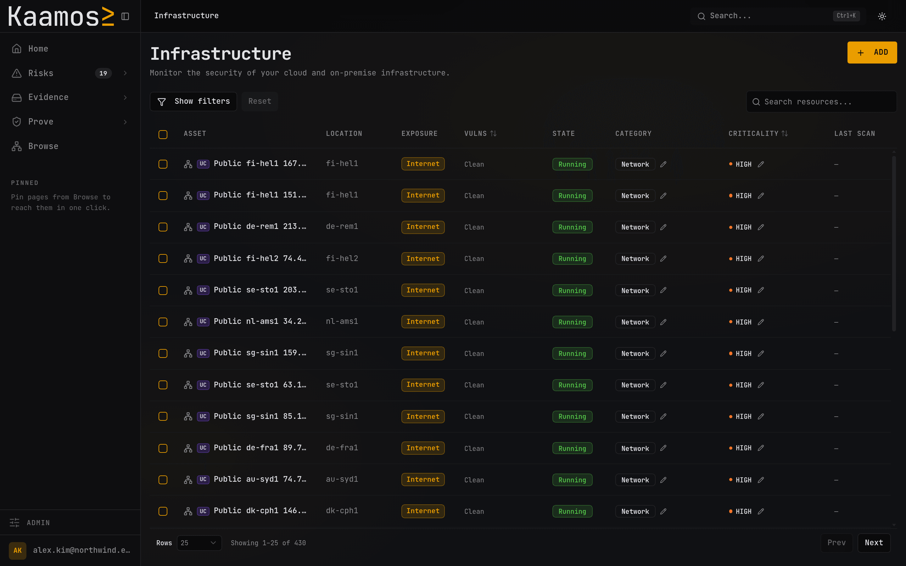This screenshot has height=566, width=906.
Task: Click Running state tag on Public sg-sin1 85.1 row
Action: pos(572,417)
